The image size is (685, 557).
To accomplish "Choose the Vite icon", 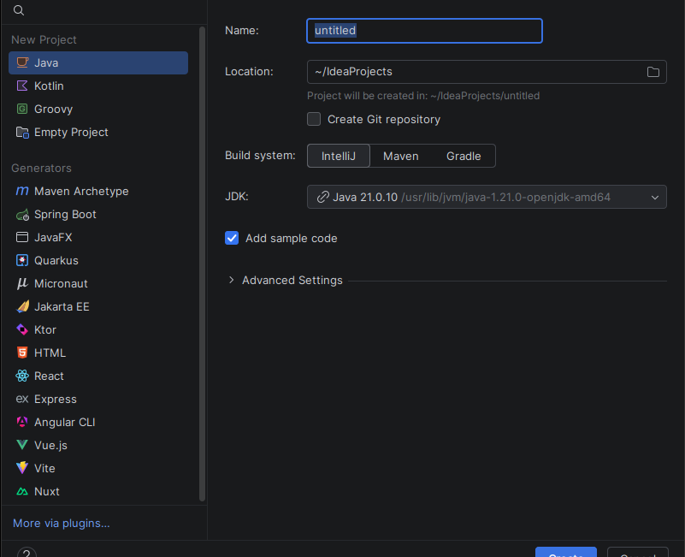I will (22, 468).
